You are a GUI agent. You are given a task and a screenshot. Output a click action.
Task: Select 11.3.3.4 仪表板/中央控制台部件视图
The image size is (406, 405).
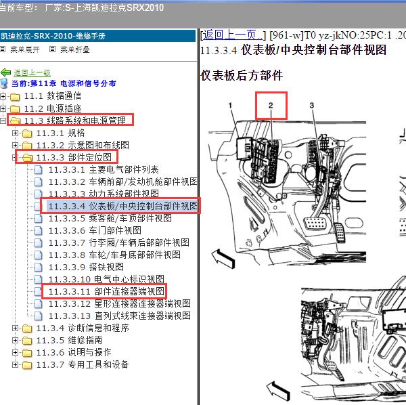coord(123,206)
